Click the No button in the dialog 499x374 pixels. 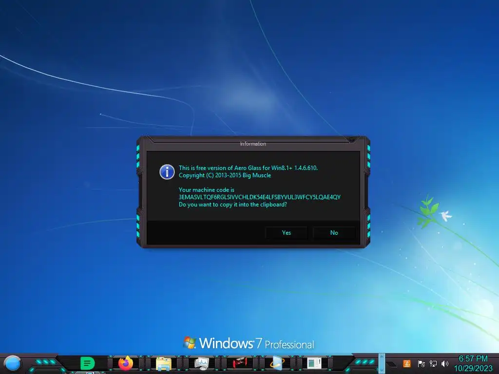click(334, 232)
